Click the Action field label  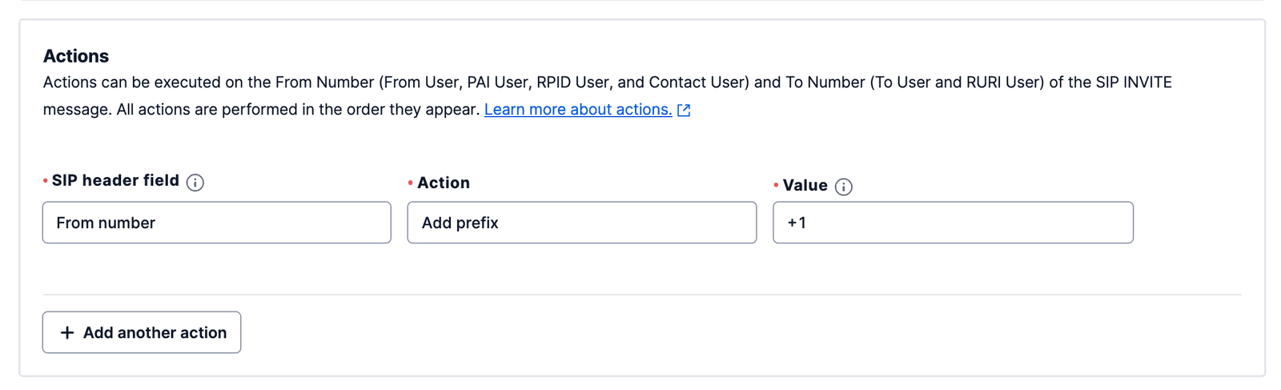click(444, 183)
